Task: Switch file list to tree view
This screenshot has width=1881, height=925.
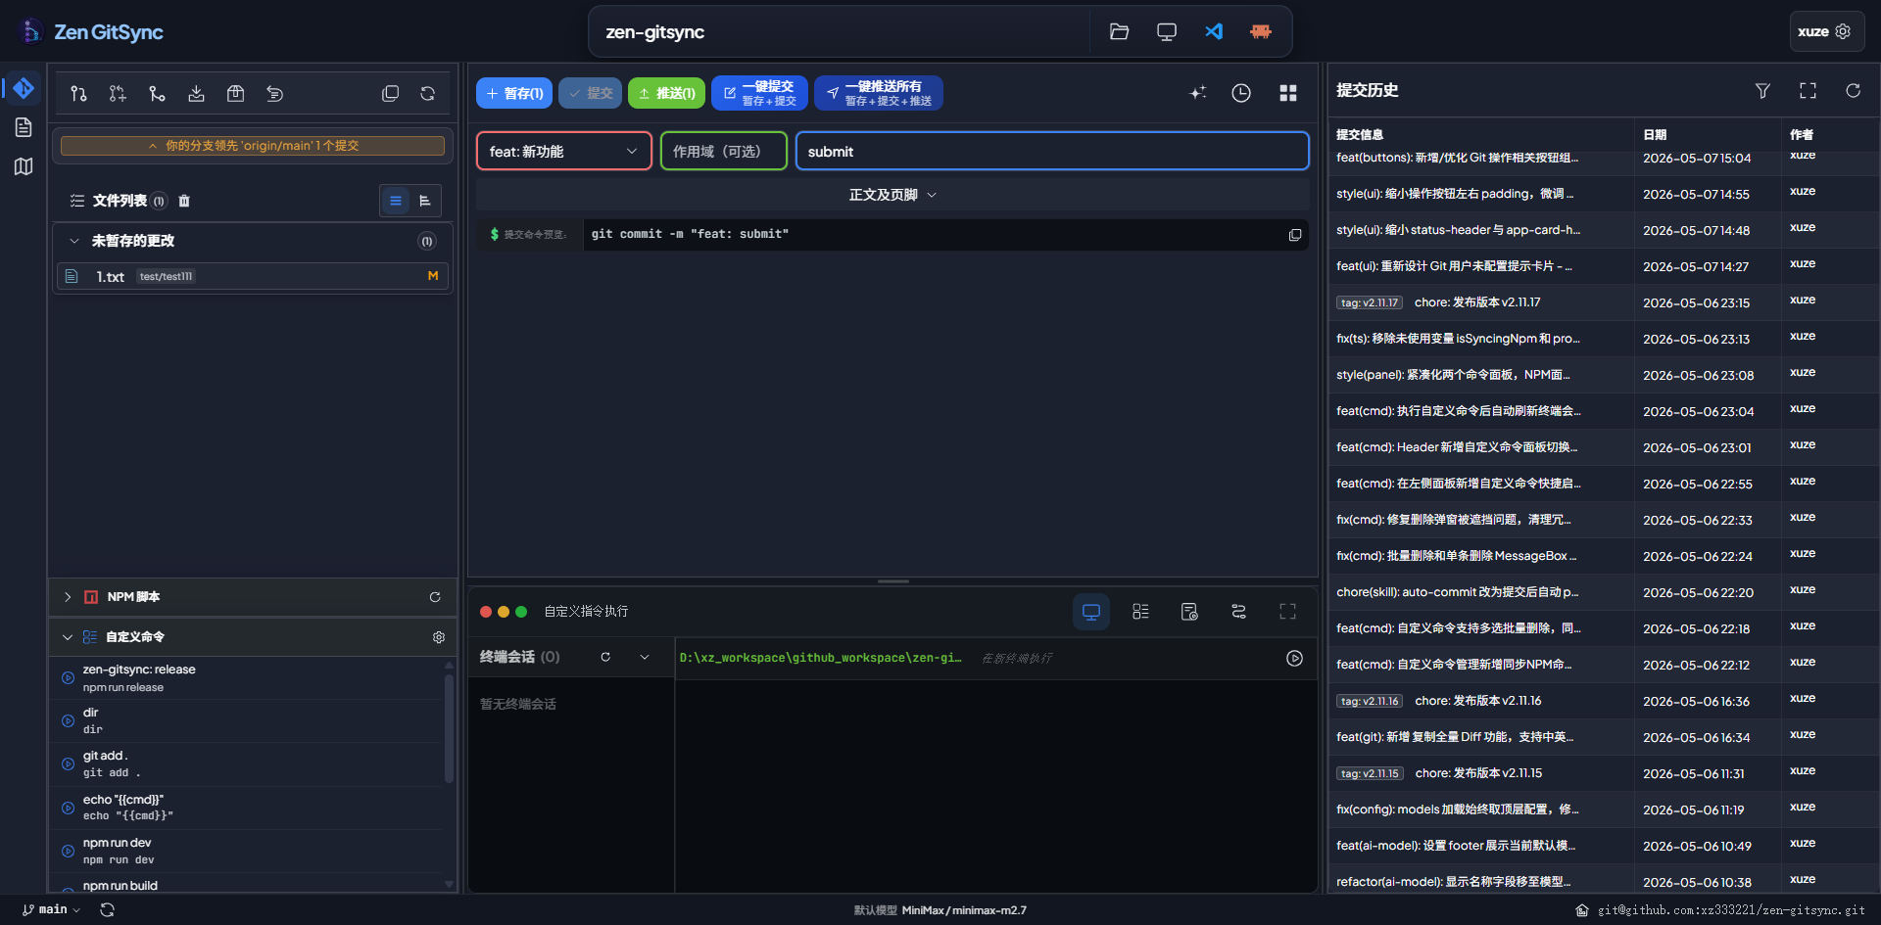Action: (x=425, y=201)
